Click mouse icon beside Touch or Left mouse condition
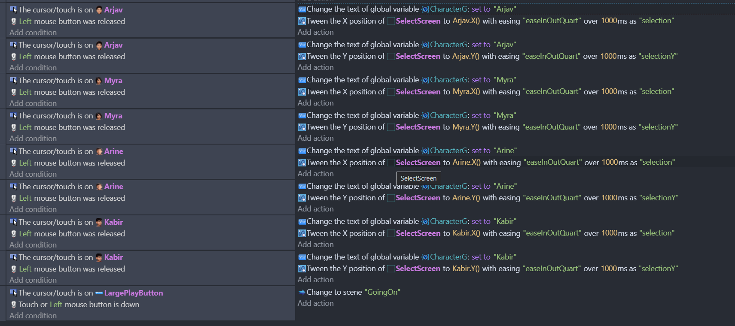Viewport: 735px width, 326px height. click(x=14, y=305)
